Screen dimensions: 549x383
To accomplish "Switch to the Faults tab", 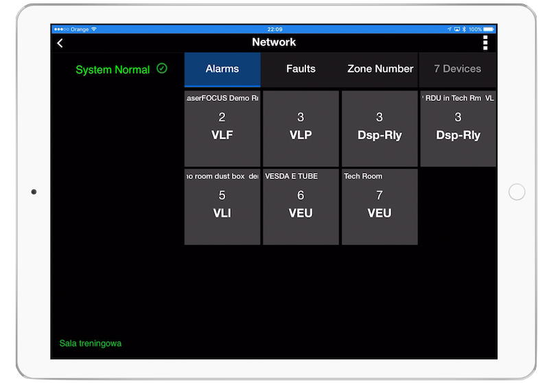I will [x=301, y=69].
